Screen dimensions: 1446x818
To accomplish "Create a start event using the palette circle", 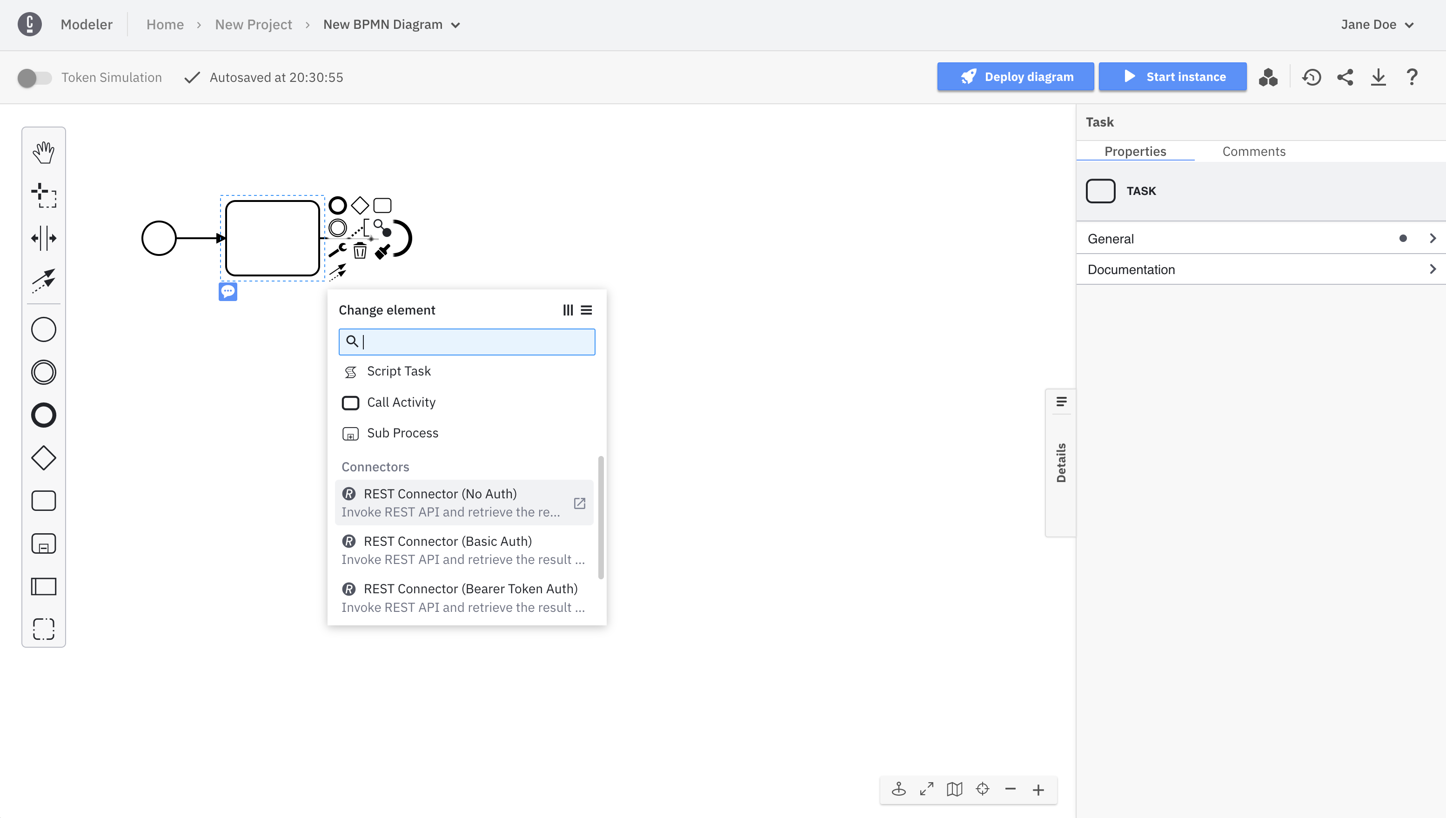I will click(43, 329).
